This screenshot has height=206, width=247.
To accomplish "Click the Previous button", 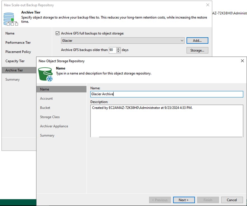I will 160,200.
